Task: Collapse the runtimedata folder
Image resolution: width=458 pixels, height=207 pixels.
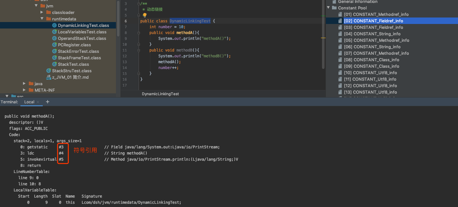Action: click(42, 19)
